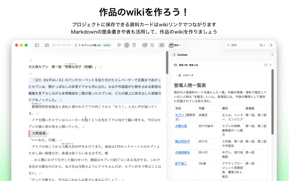Viewport: 289px width, 181px height.
Task: Click the title line 大久保セブン 第一話
Action: pos(62,67)
